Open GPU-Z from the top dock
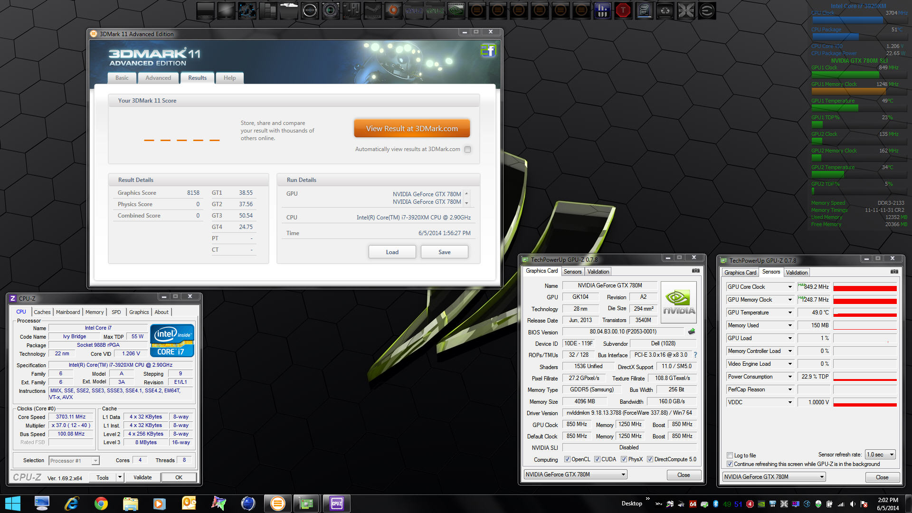The height and width of the screenshot is (513, 912). click(x=435, y=10)
